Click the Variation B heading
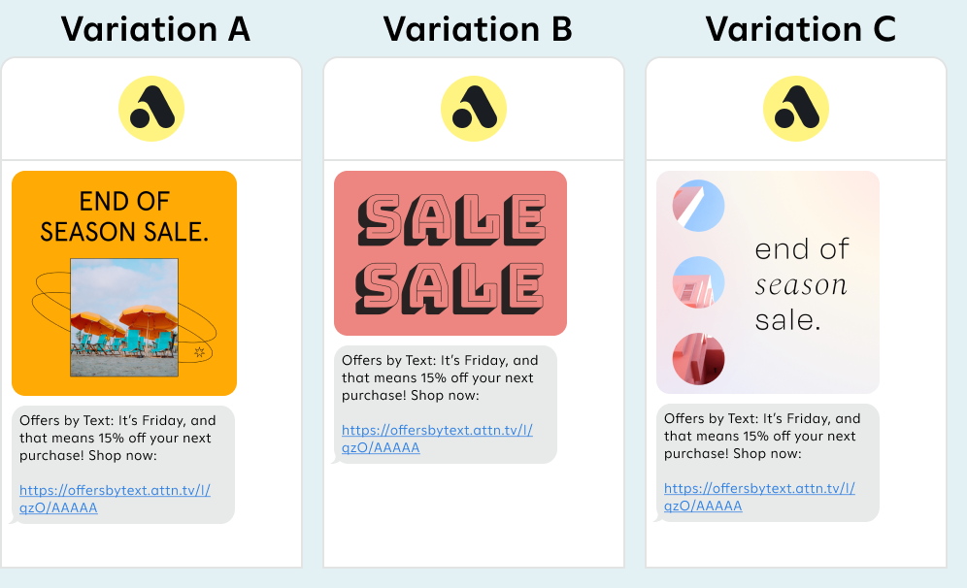This screenshot has width=967, height=588. click(x=478, y=29)
